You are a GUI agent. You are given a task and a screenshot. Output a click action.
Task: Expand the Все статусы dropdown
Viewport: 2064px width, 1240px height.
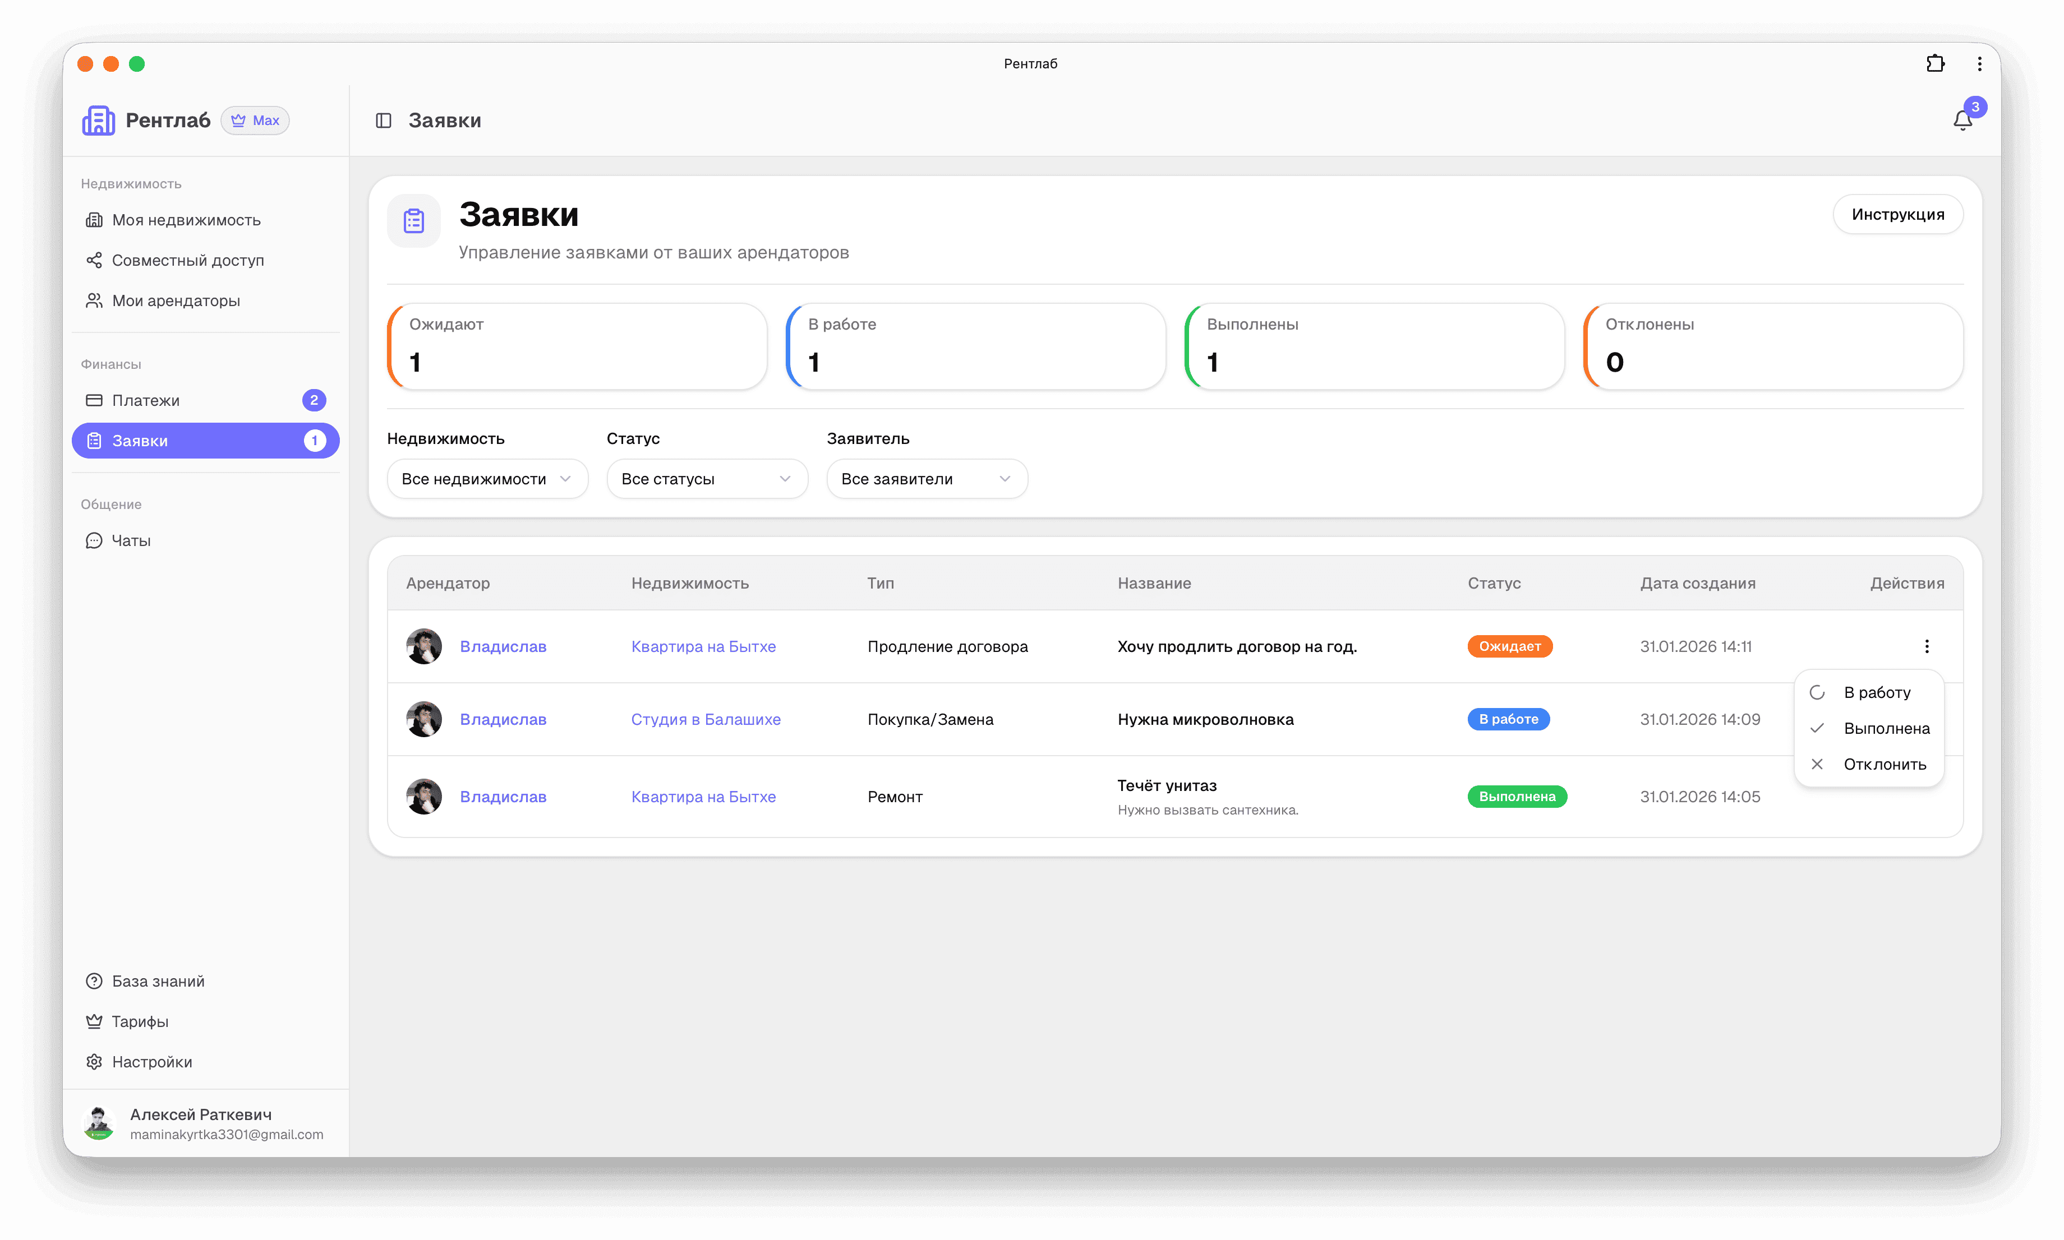click(x=706, y=479)
